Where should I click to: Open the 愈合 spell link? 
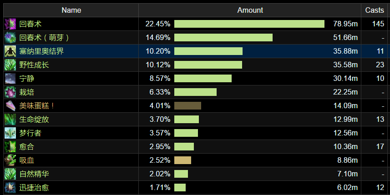pos(27,147)
